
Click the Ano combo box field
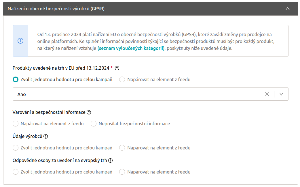[150, 94]
